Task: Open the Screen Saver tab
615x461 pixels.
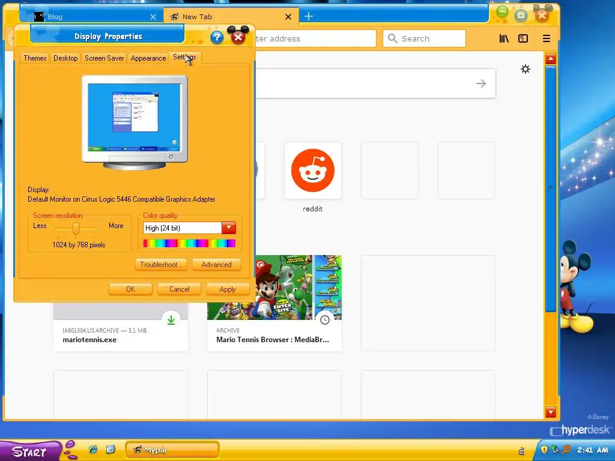Action: tap(105, 58)
